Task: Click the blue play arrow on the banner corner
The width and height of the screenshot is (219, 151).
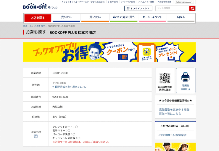Action: coord(193,59)
